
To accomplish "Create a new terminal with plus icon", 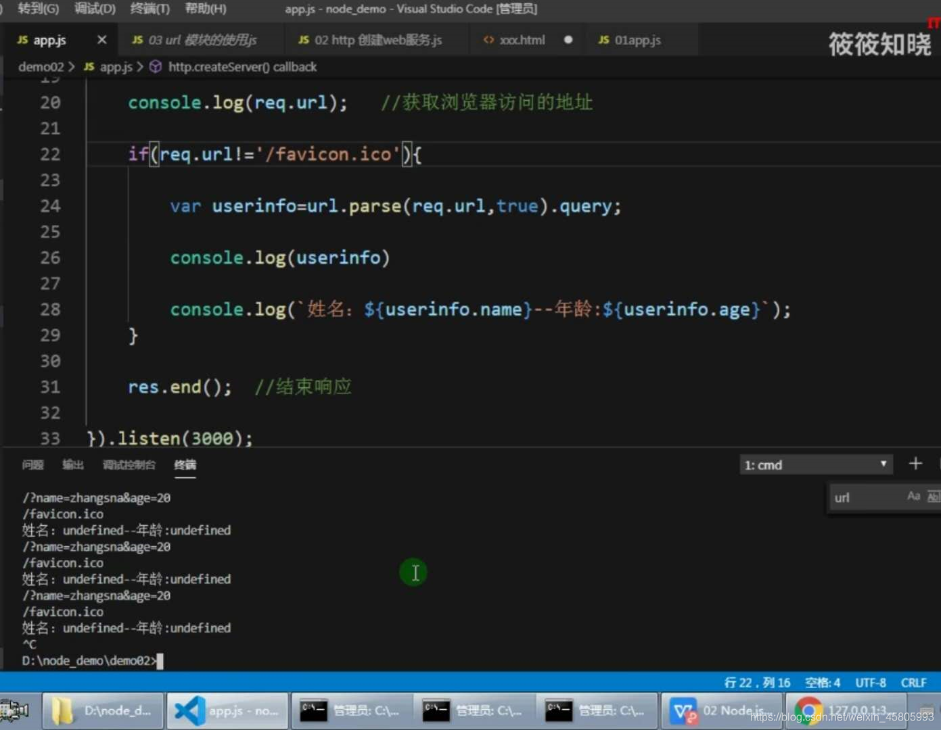I will [915, 464].
